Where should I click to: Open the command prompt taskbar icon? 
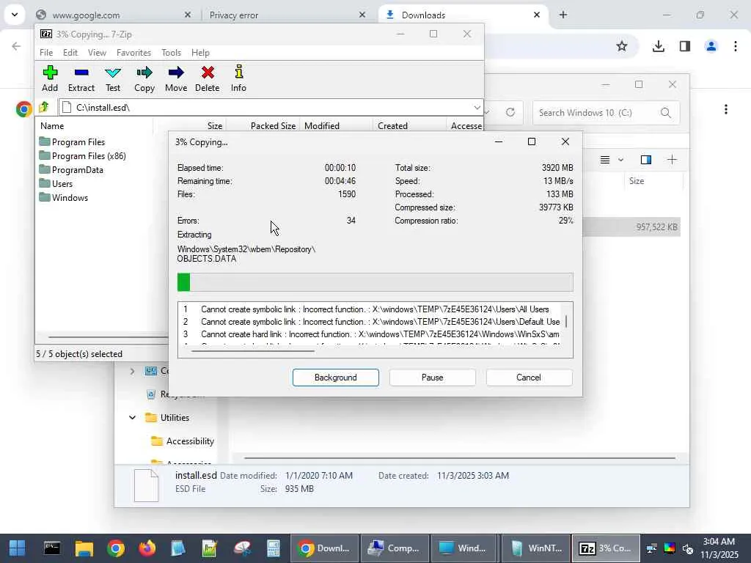52,548
